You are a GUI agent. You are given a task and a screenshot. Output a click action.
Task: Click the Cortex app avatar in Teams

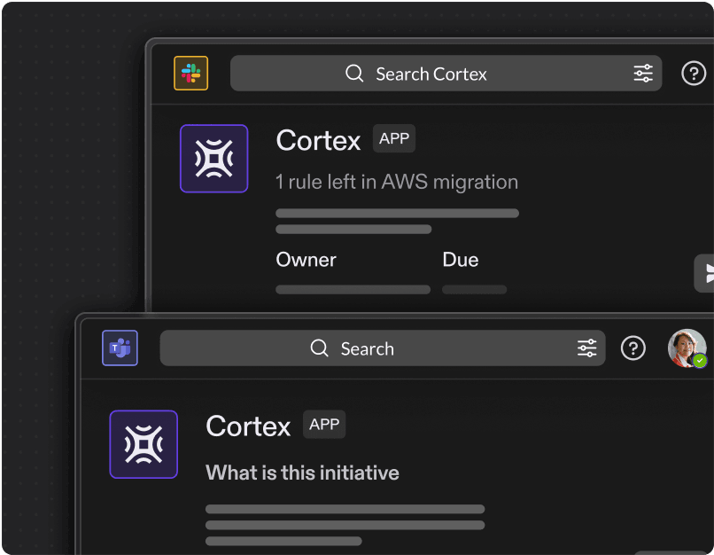pos(143,444)
